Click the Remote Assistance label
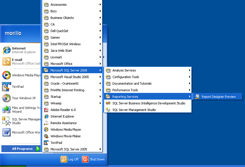 pos(63,123)
